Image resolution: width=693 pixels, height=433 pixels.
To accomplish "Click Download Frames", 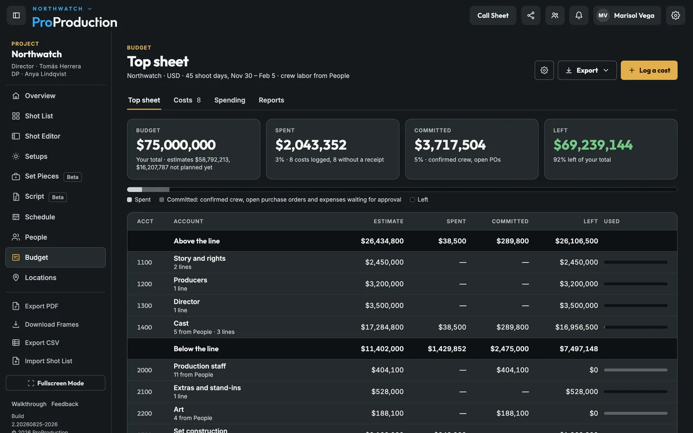I will point(55,324).
